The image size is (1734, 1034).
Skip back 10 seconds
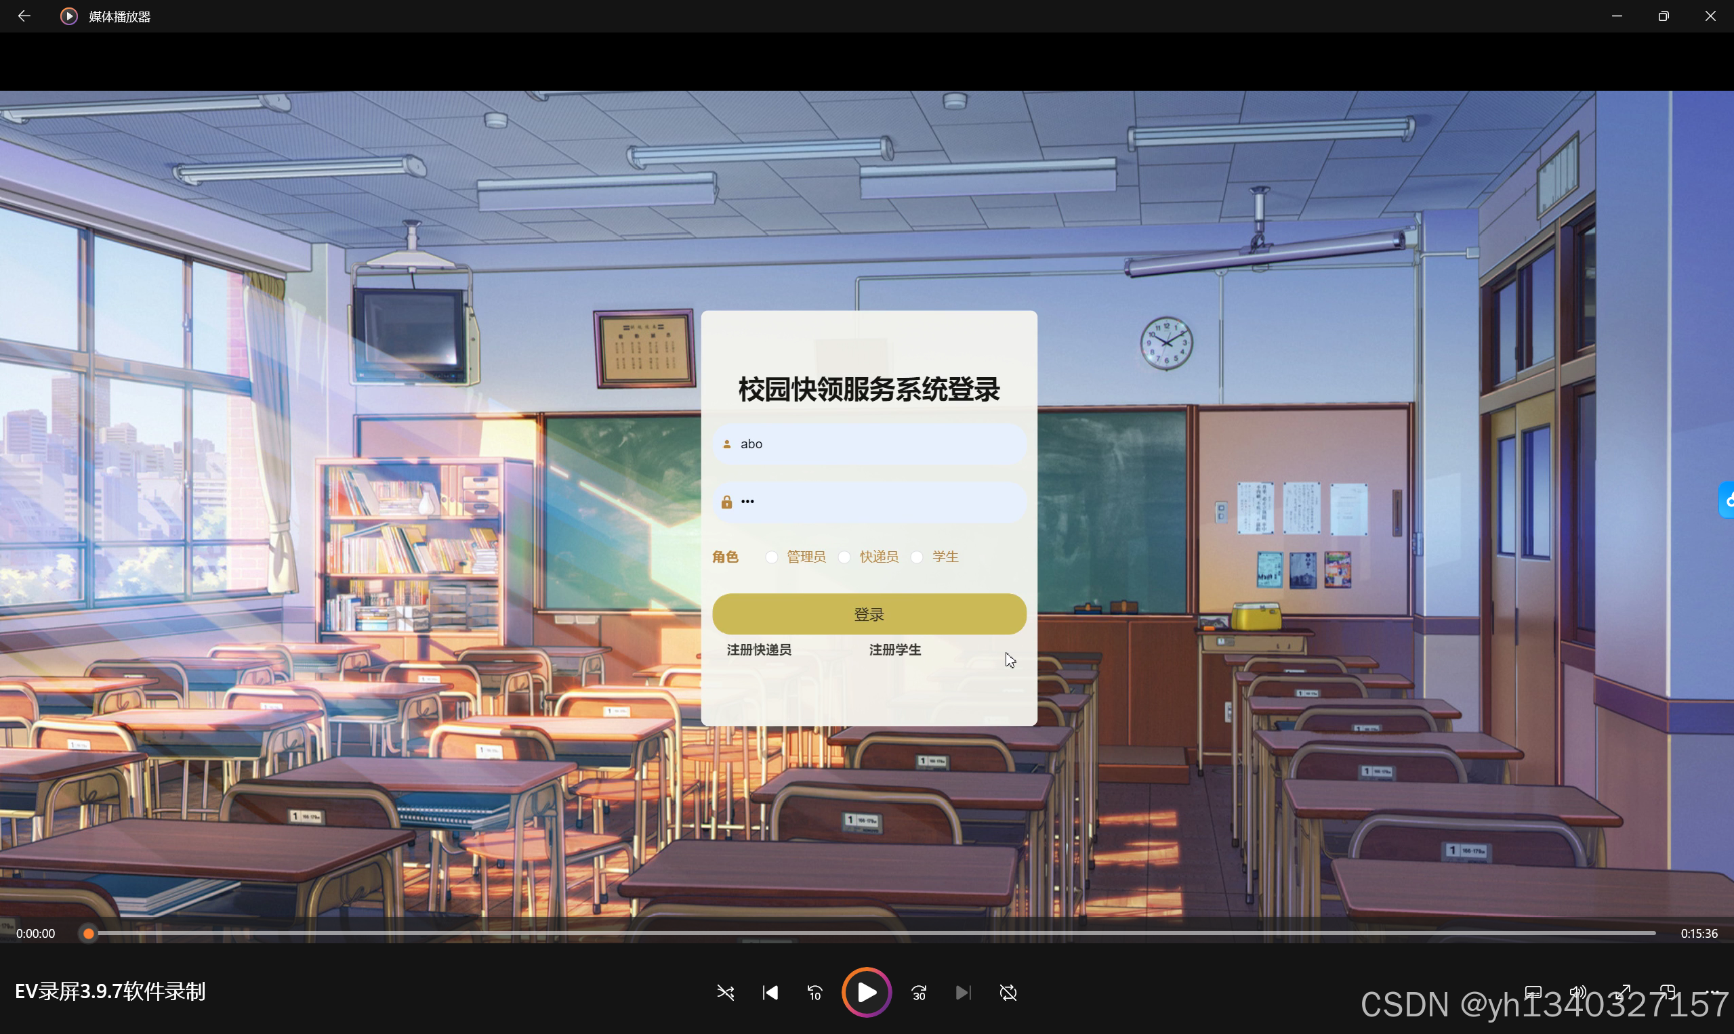(x=814, y=992)
